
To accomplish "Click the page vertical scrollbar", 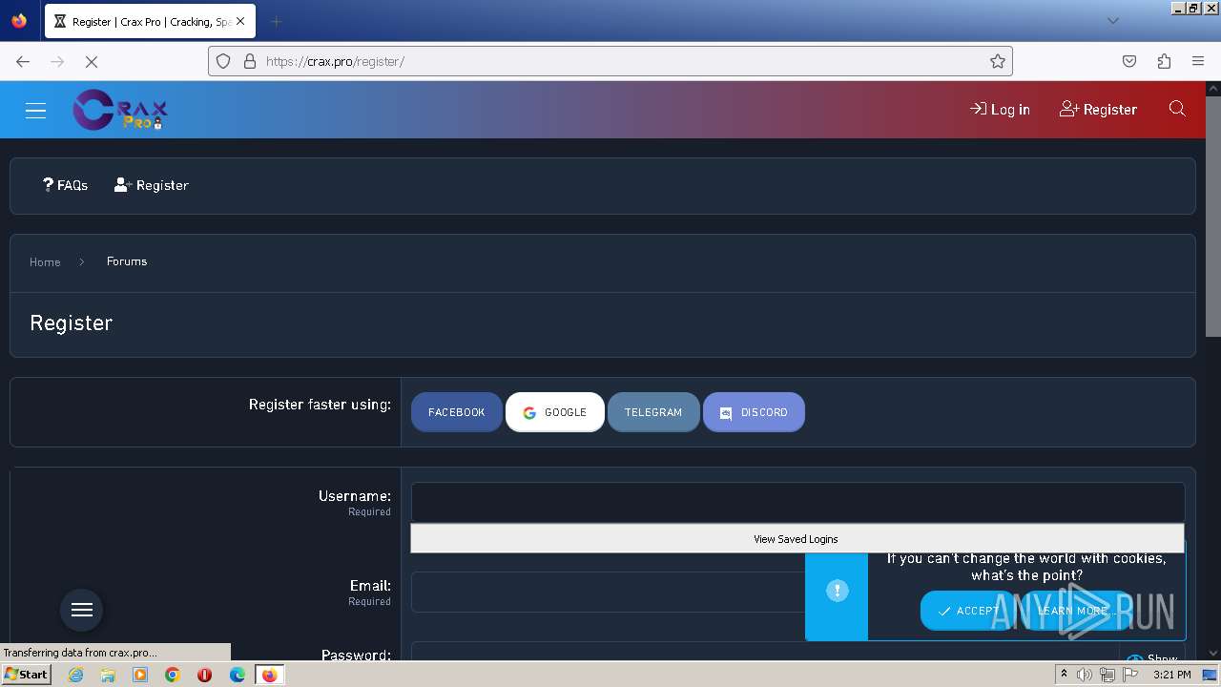I will point(1212,215).
